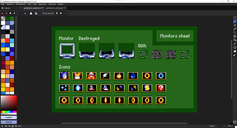
Task: Open the Выделение menu
Action: coord(42,4)
